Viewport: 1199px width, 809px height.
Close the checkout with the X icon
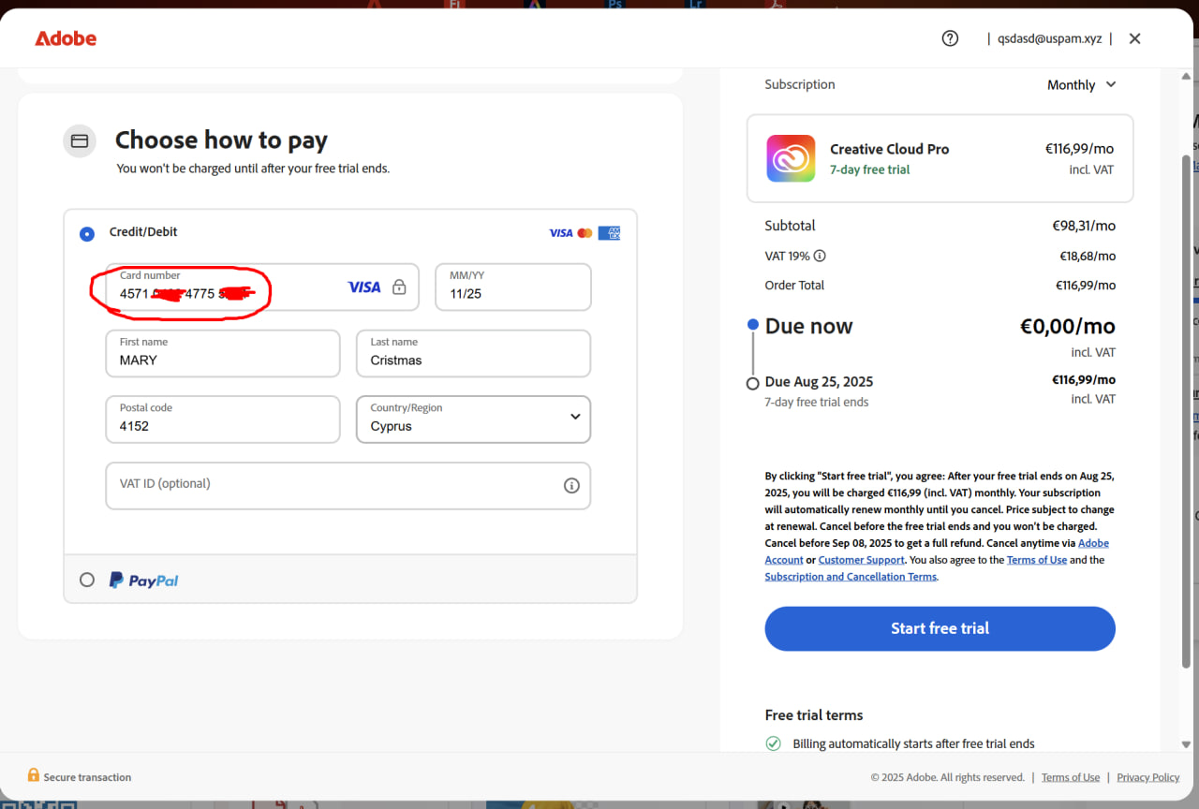(x=1134, y=38)
